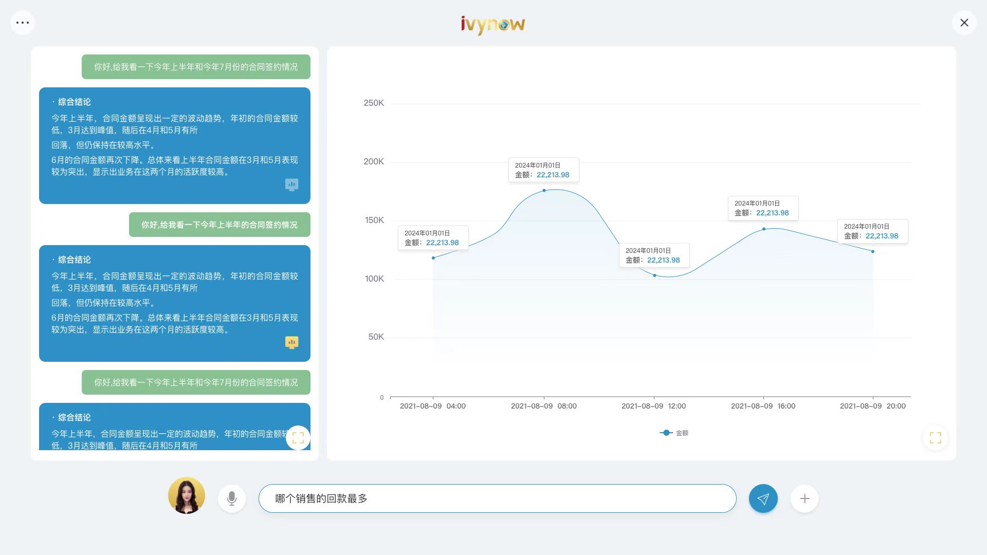Image resolution: width=987 pixels, height=555 pixels.
Task: Click data point at 04:00 on chart
Action: pos(433,258)
